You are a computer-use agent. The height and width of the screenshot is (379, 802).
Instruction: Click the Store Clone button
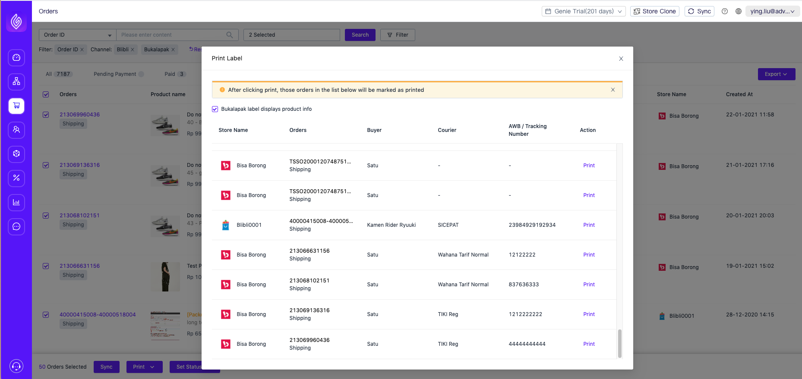[654, 11]
